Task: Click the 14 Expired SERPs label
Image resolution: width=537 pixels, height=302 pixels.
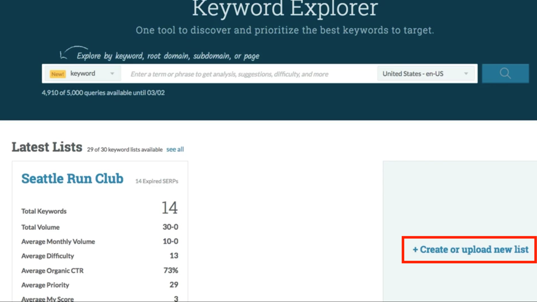Action: point(157,181)
